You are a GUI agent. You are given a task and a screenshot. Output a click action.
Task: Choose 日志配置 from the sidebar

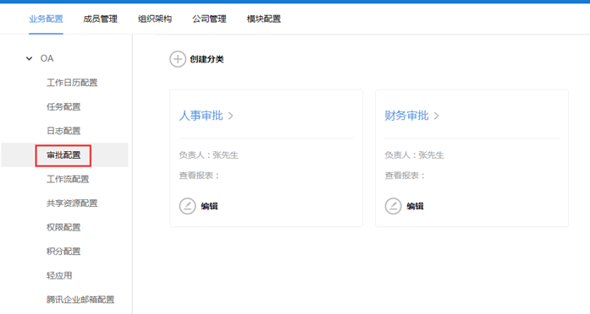(x=63, y=131)
